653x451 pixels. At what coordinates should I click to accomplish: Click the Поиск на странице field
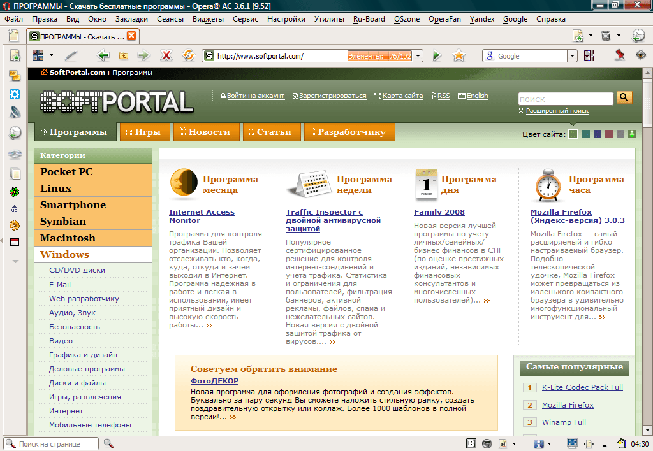click(x=51, y=444)
